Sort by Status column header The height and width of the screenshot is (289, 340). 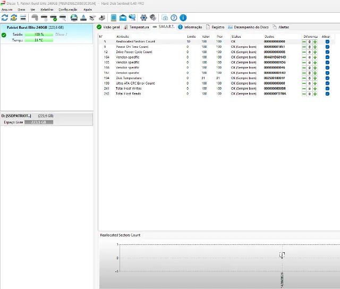pos(236,37)
